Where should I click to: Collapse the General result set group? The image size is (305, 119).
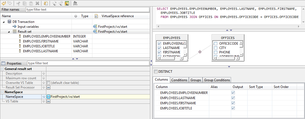2,69
